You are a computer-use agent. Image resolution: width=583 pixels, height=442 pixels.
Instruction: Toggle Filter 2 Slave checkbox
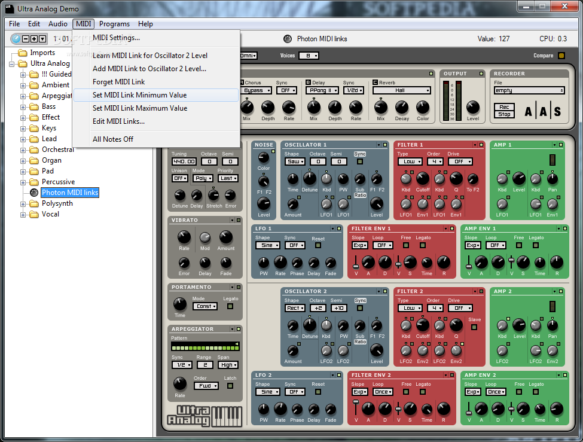474,327
